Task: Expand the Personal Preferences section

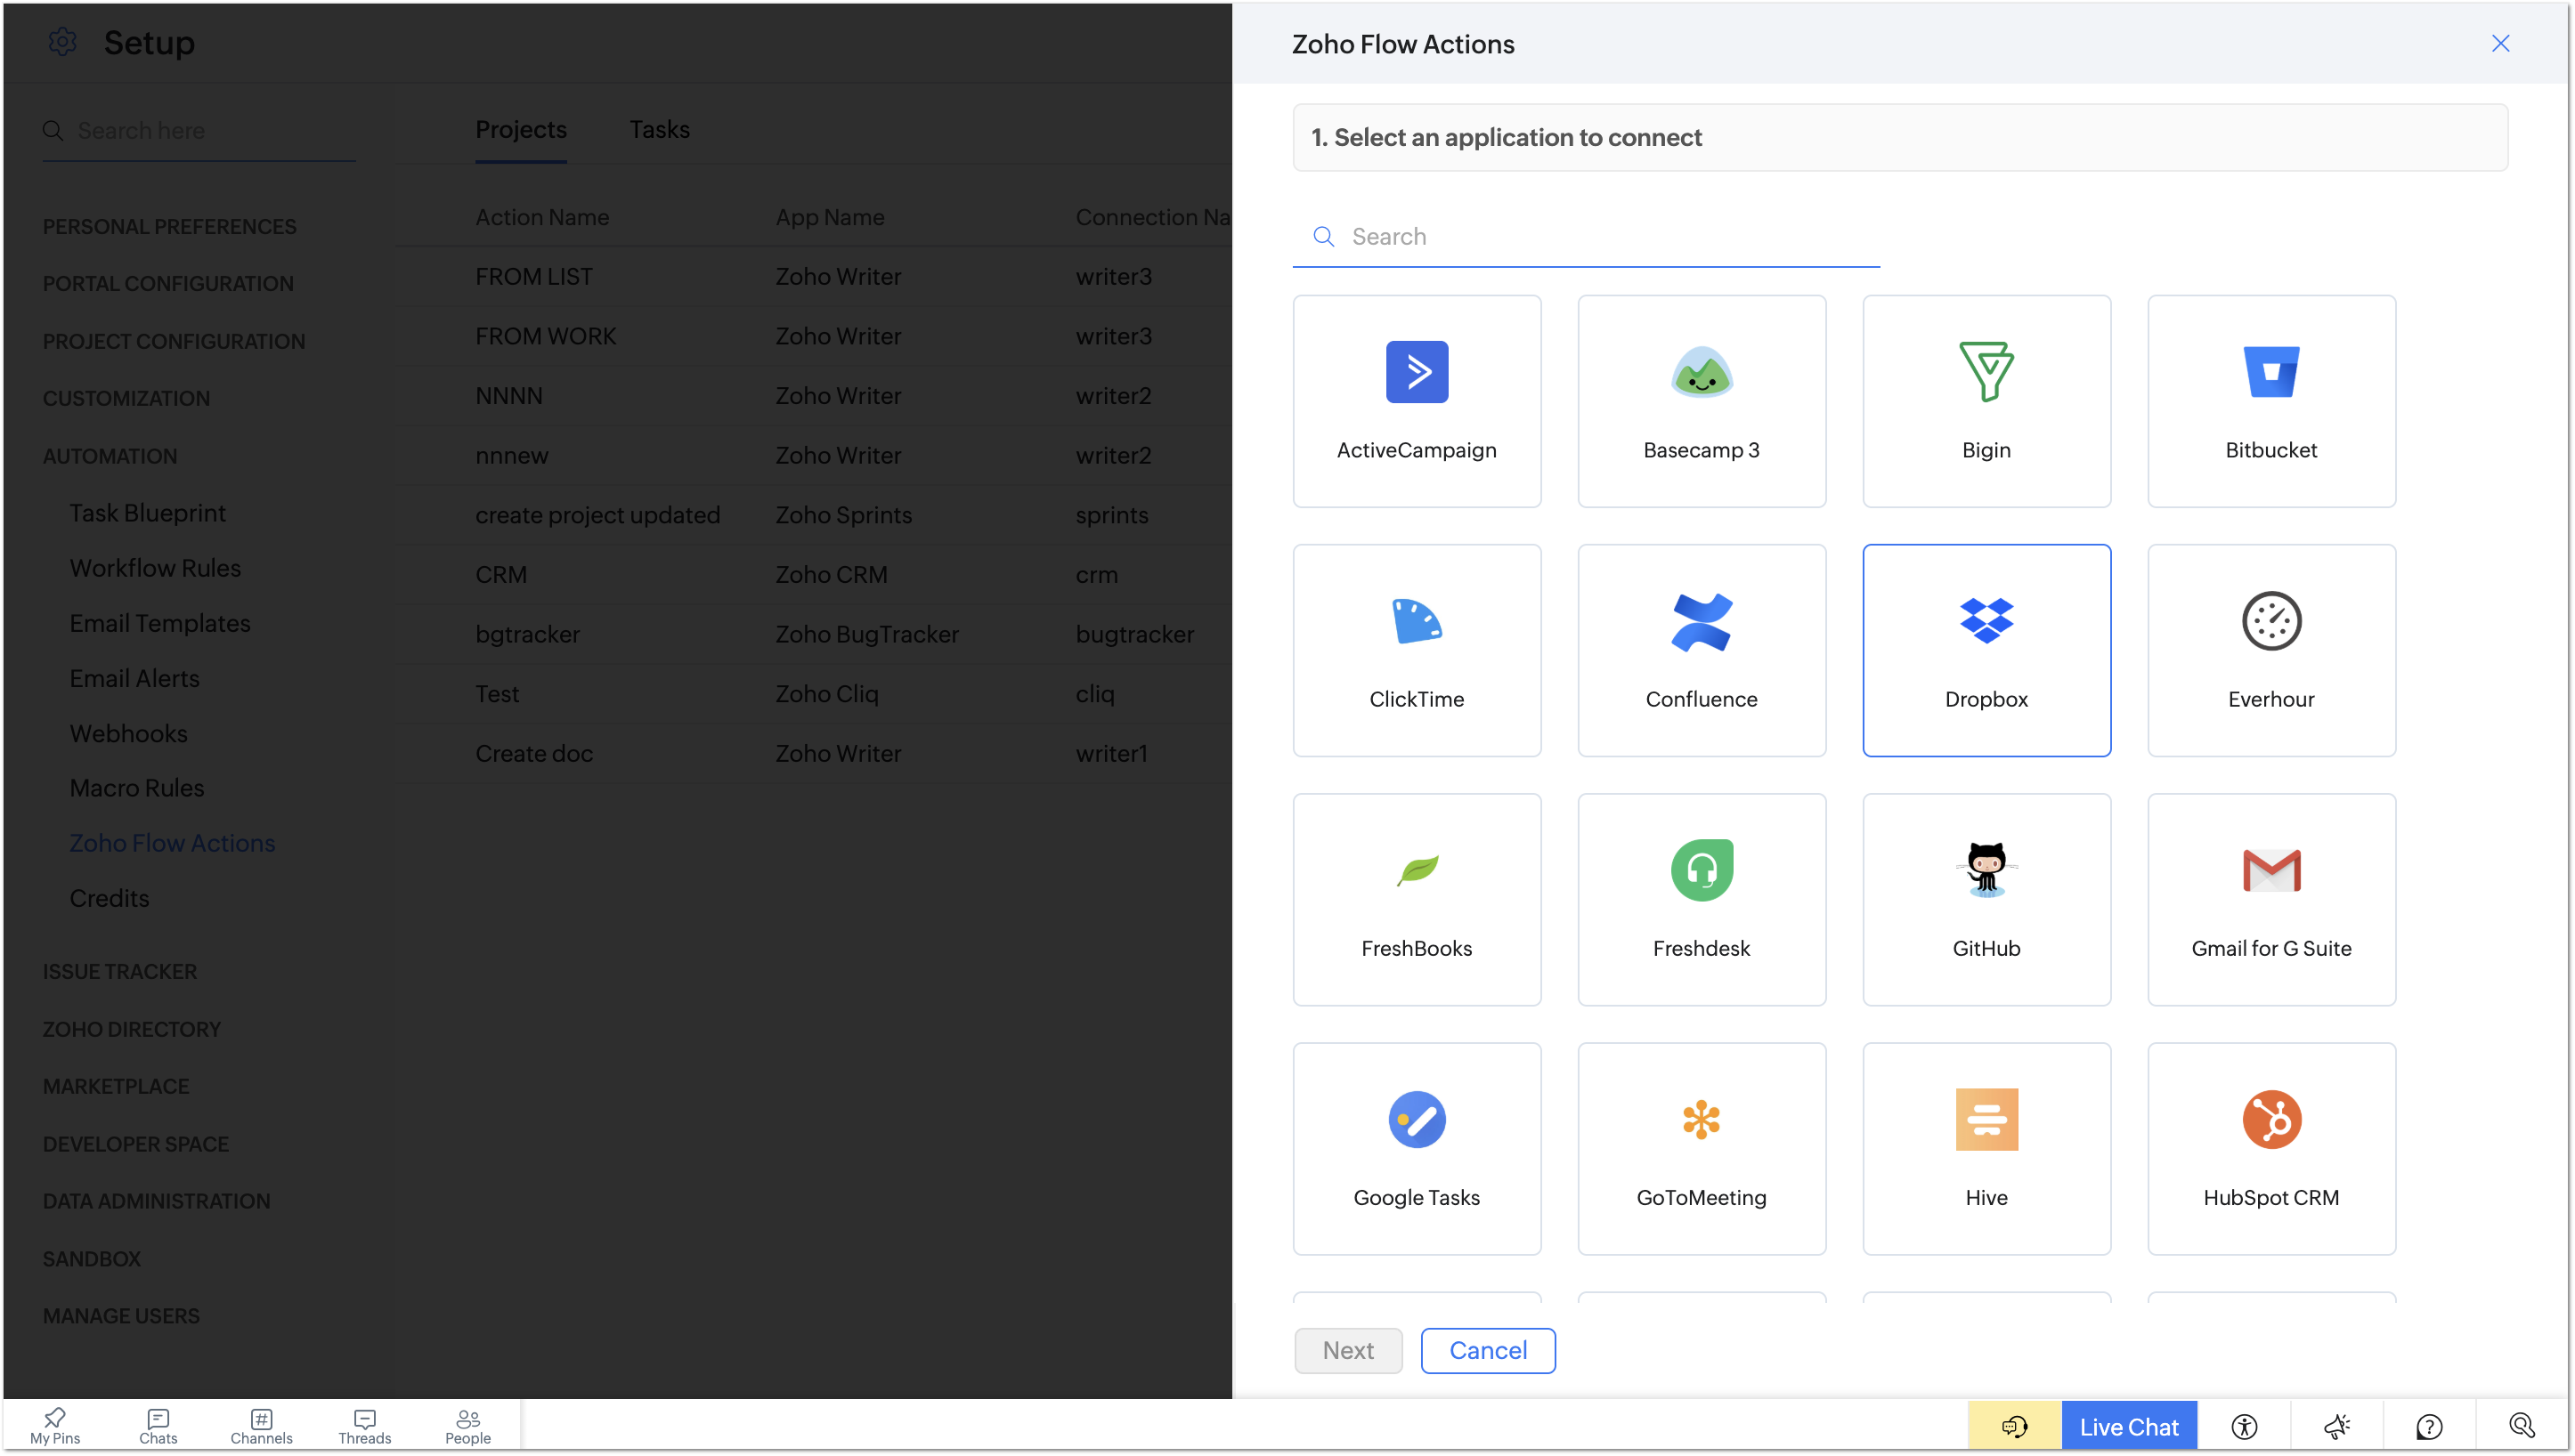Action: click(169, 227)
